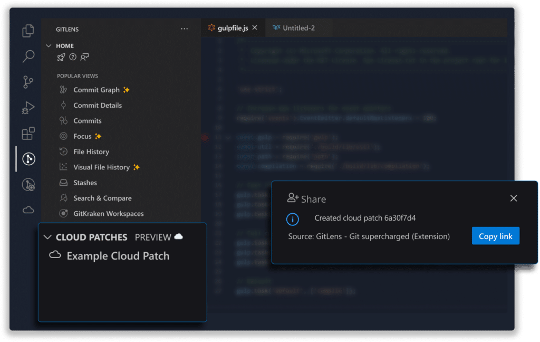This screenshot has width=540, height=342.
Task: Click the rocket icon under HOME
Action: pyautogui.click(x=61, y=57)
